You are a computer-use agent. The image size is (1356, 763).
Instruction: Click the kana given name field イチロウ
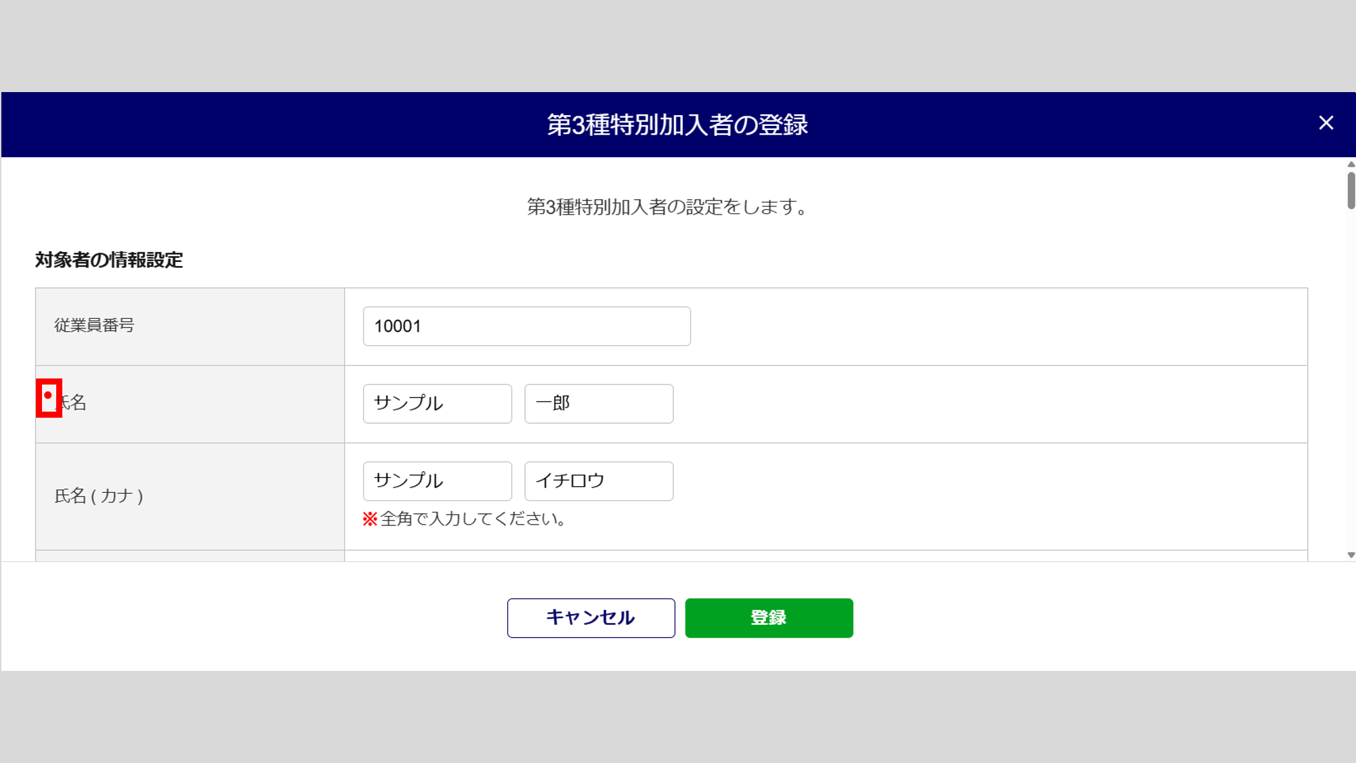(x=598, y=481)
